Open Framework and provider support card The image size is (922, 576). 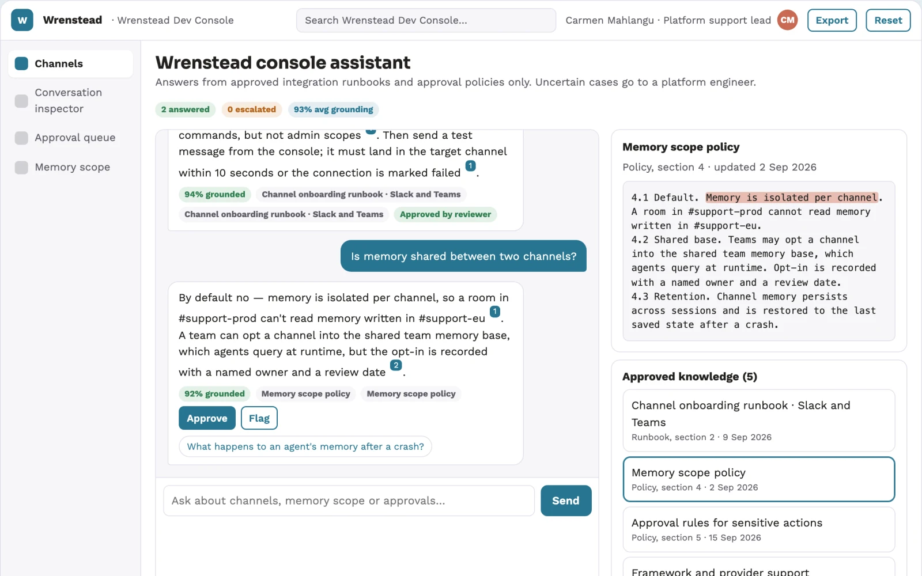(759, 567)
